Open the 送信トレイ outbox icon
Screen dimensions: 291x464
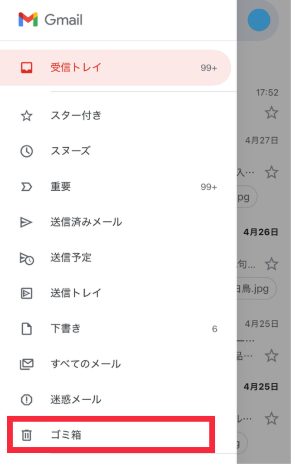click(x=27, y=293)
